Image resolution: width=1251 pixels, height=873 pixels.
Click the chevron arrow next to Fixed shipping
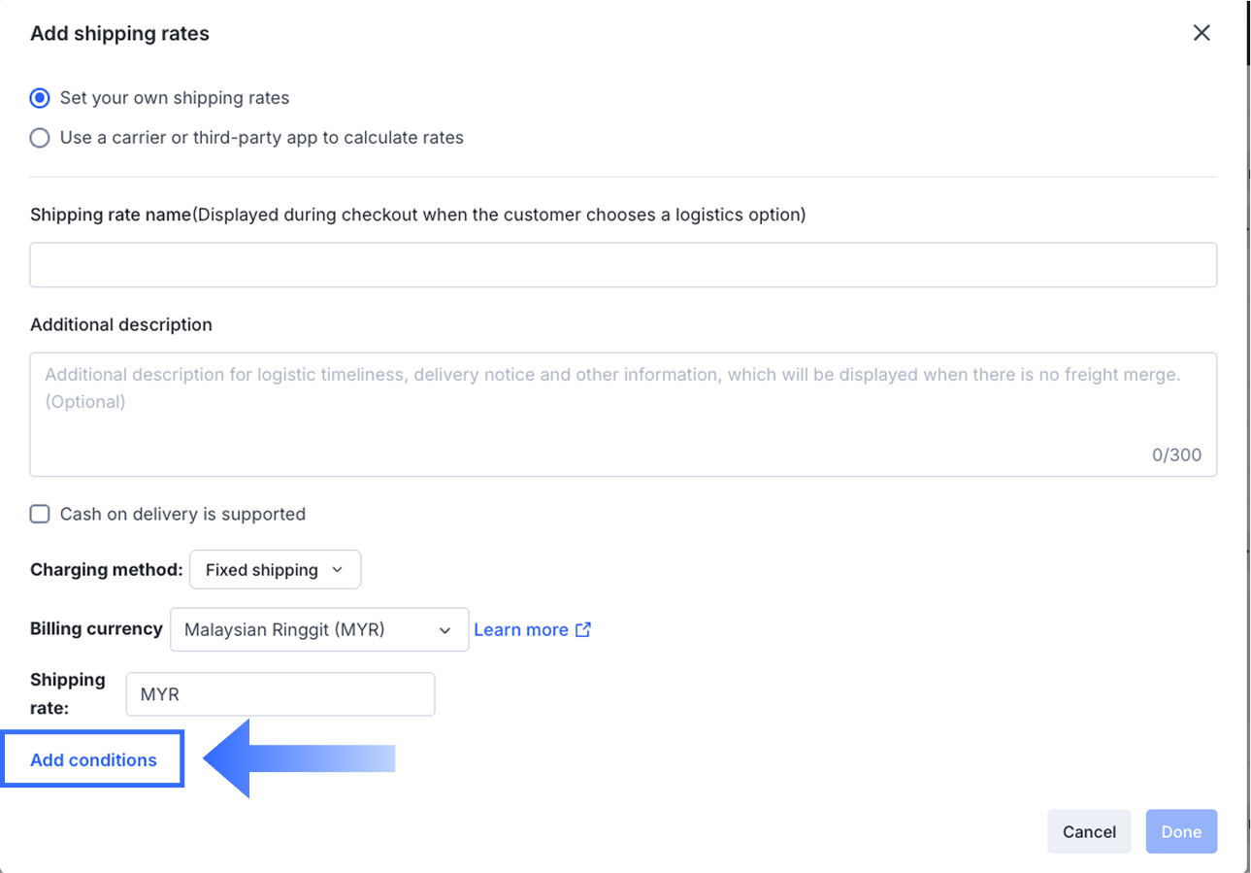[338, 570]
